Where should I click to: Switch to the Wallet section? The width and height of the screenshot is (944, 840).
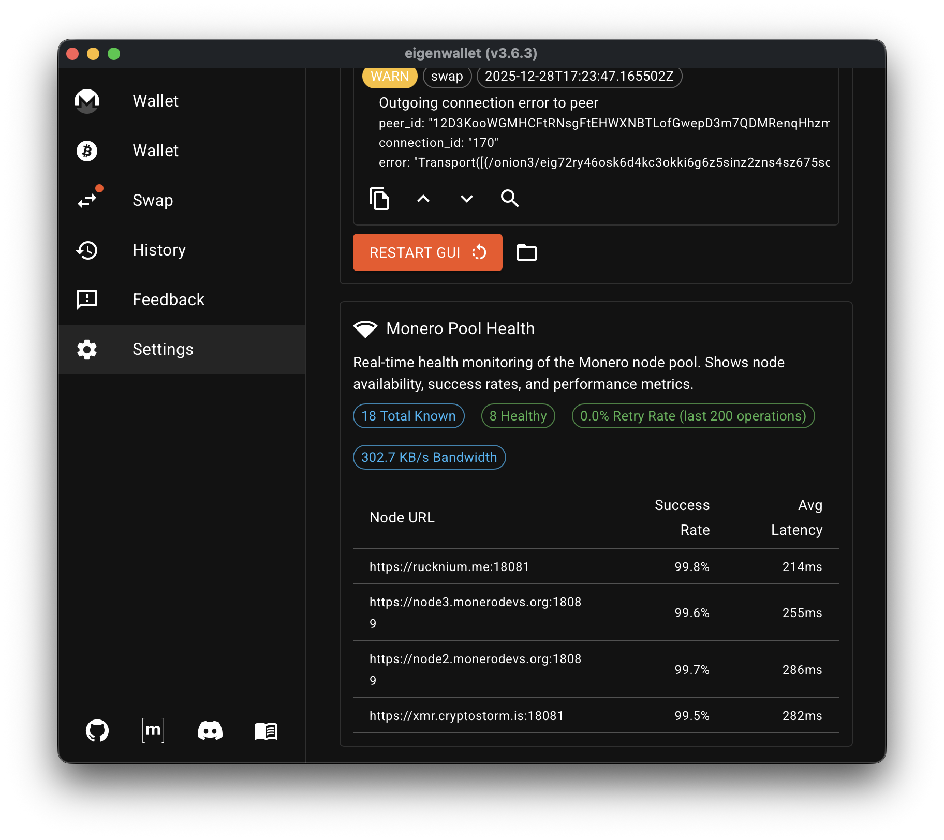pyautogui.click(x=155, y=101)
